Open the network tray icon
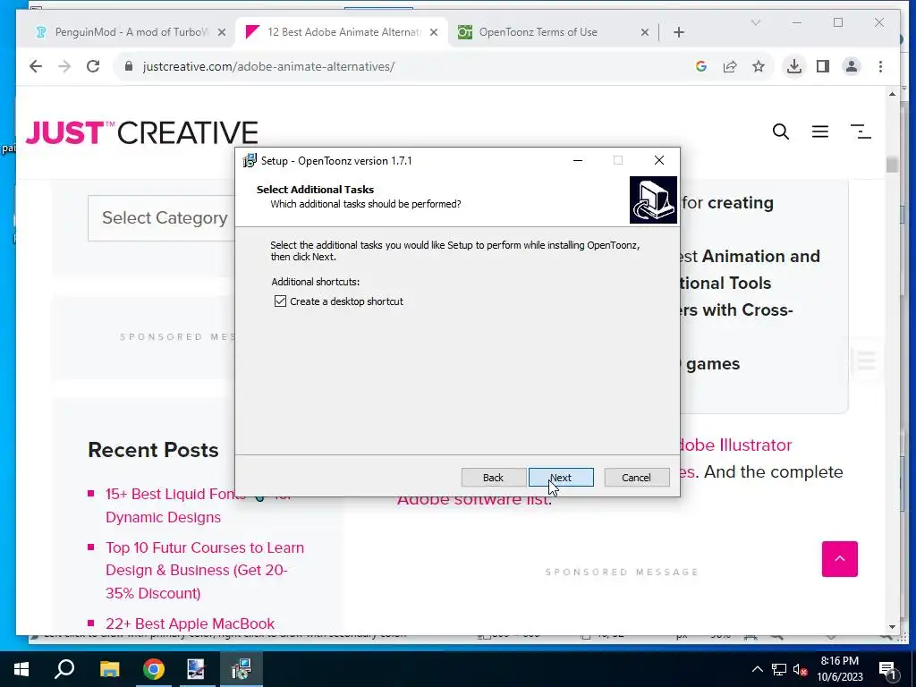 pos(779,669)
